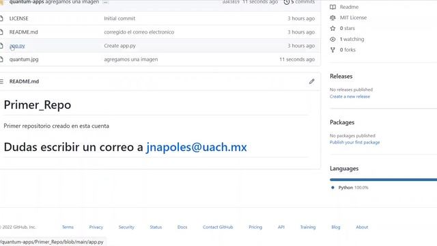Open the Privacy footer link
The width and height of the screenshot is (437, 246).
coord(96,227)
